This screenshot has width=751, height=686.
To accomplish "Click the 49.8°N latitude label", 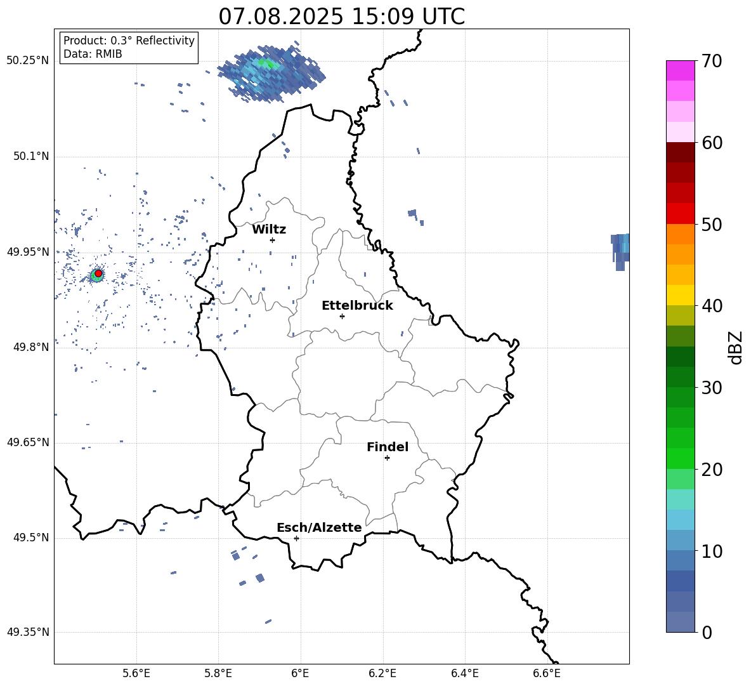I will tap(31, 347).
